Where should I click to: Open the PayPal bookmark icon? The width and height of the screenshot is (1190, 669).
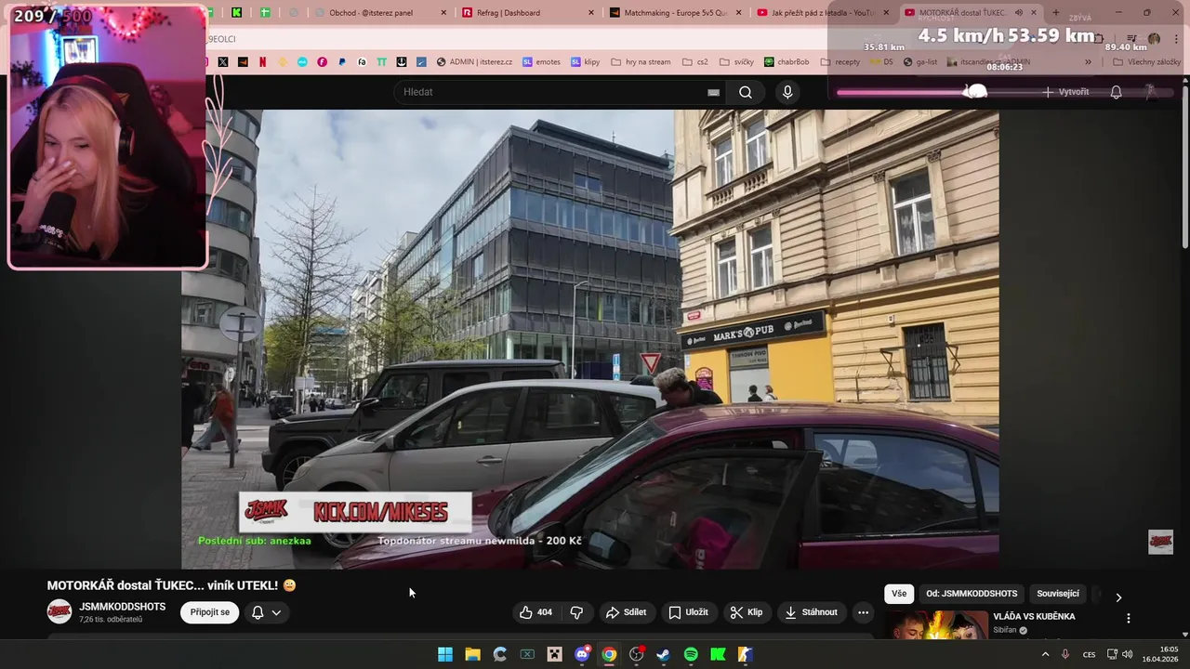click(x=342, y=62)
